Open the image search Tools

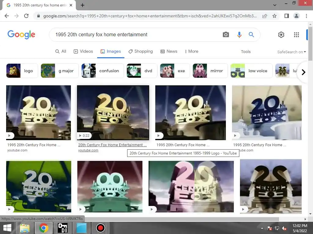point(245,52)
